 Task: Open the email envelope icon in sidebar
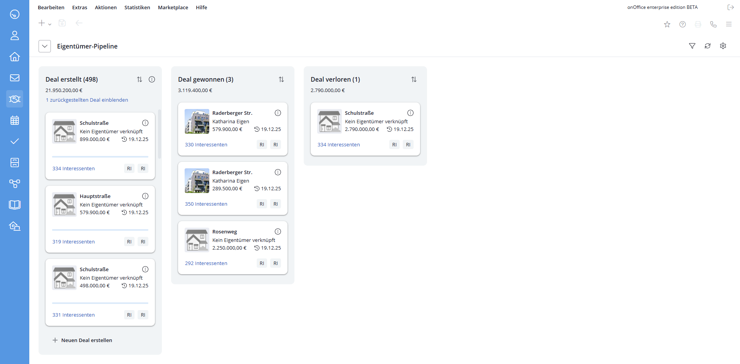pos(15,78)
